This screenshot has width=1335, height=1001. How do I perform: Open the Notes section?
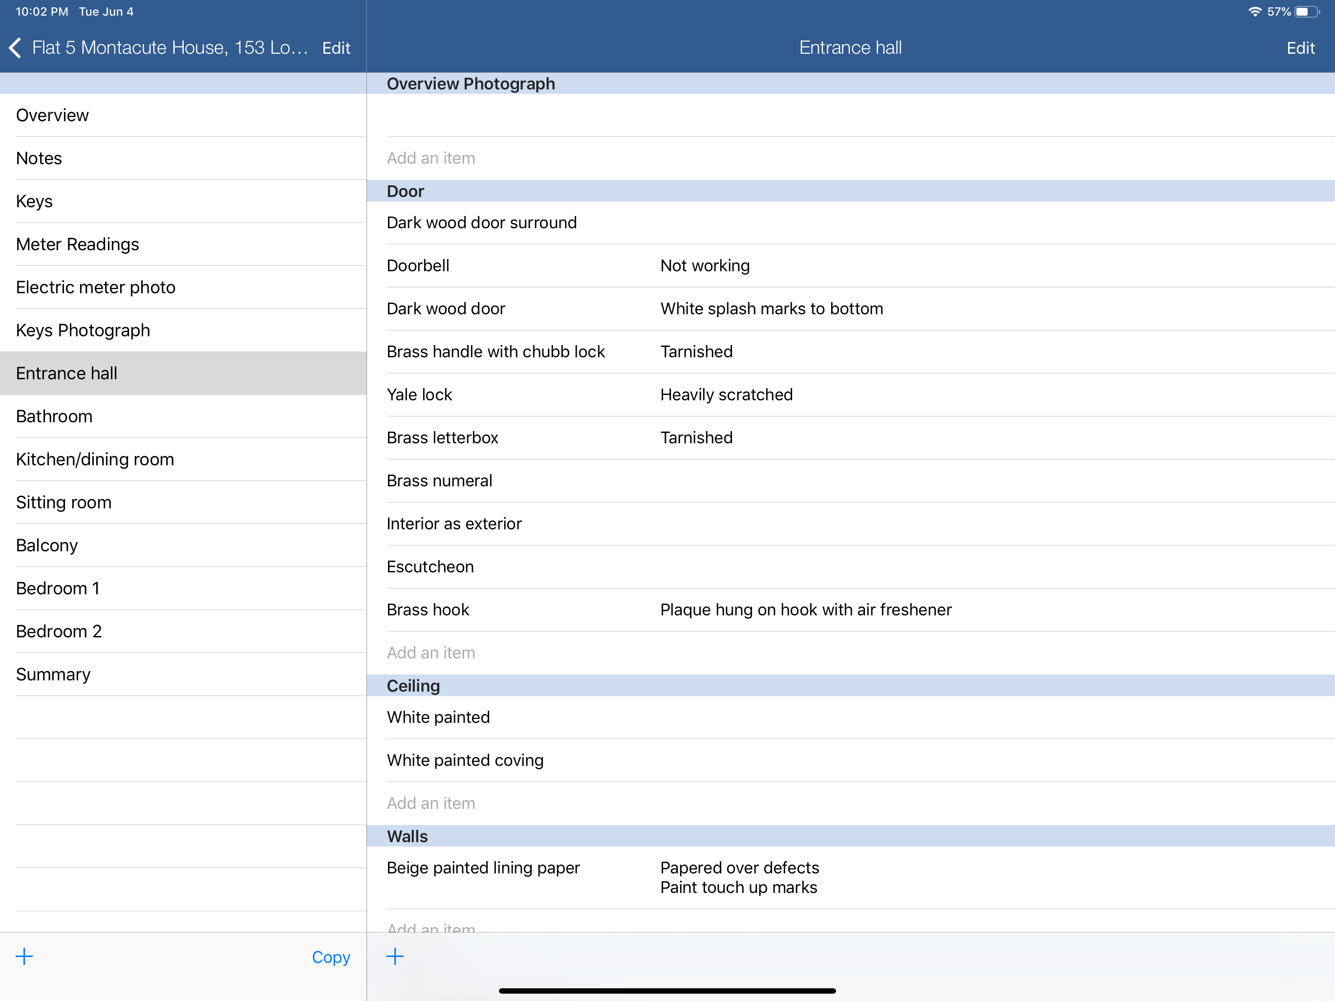tap(183, 158)
